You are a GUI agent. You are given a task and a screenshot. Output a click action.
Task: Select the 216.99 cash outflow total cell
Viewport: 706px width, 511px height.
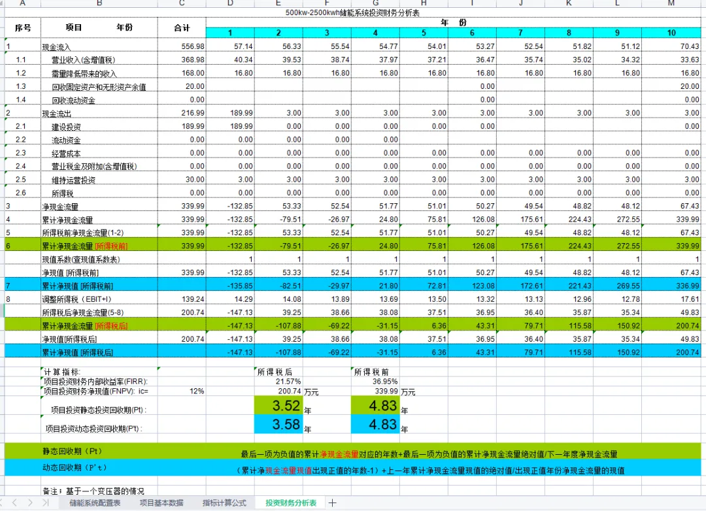(182, 113)
